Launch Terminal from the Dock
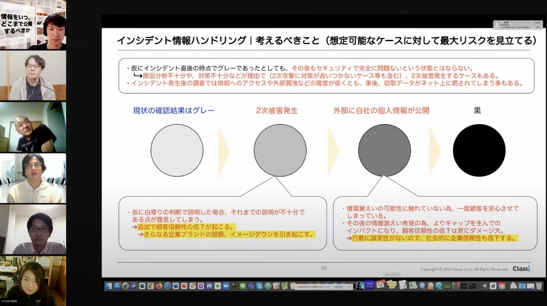Viewport: 547px width, 306px height. pos(473,286)
